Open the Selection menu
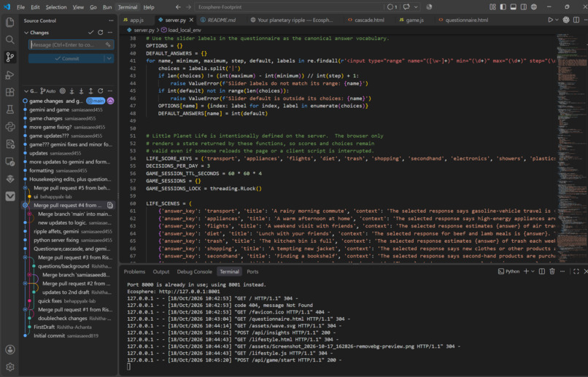Viewport: 588px width, 377px height. [56, 7]
